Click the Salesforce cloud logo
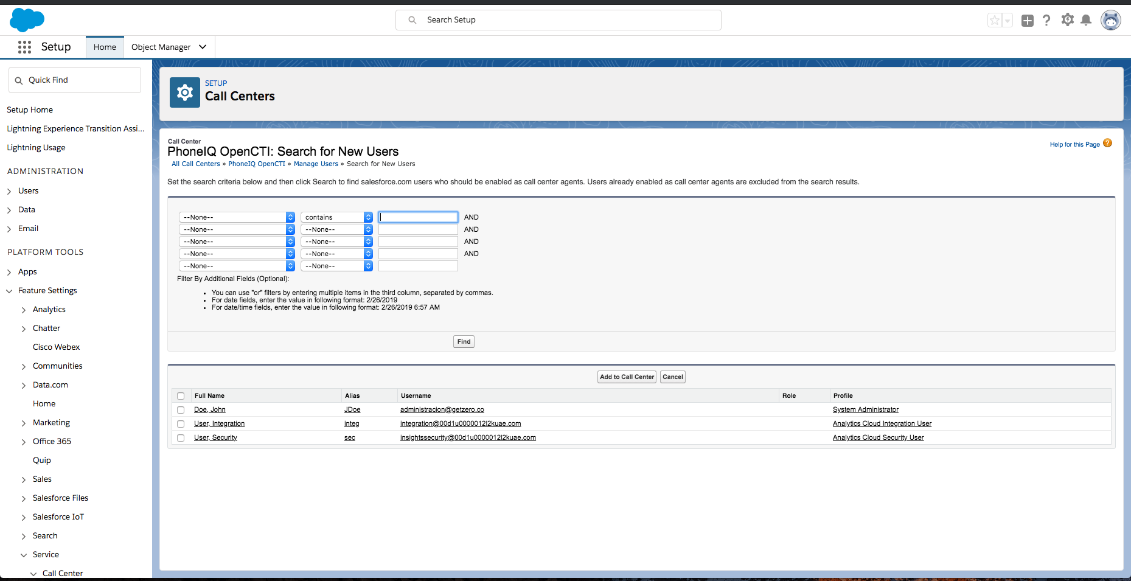The height and width of the screenshot is (581, 1131). pyautogui.click(x=27, y=20)
